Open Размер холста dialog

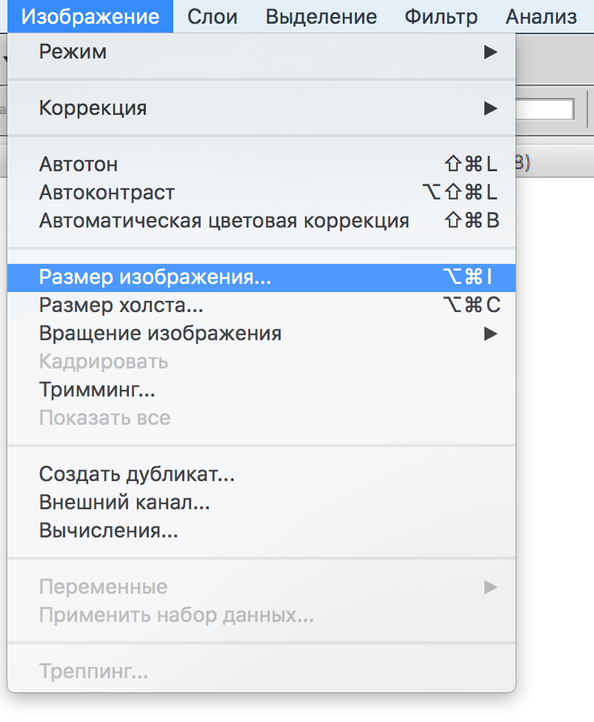click(x=261, y=305)
